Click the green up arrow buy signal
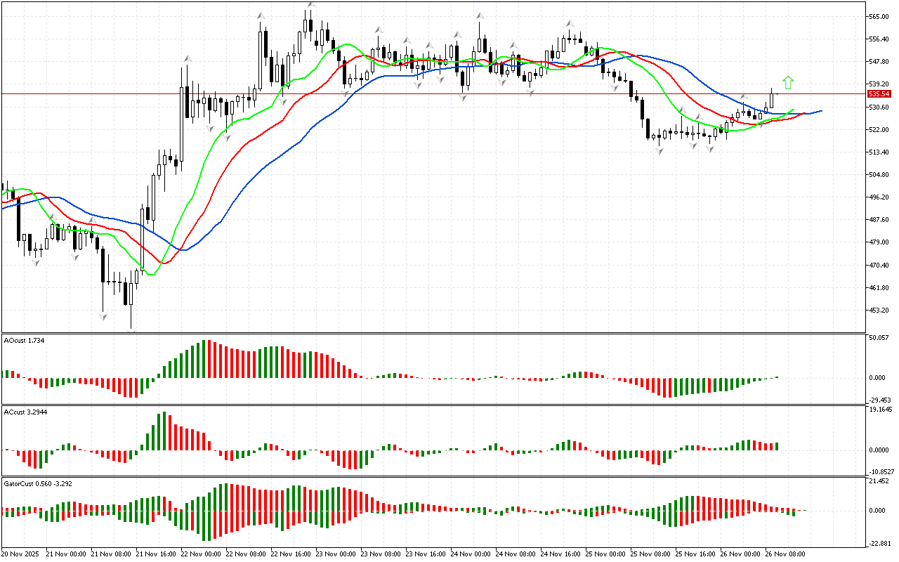 tap(788, 83)
